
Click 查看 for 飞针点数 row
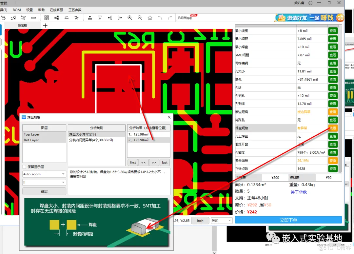tap(333, 169)
